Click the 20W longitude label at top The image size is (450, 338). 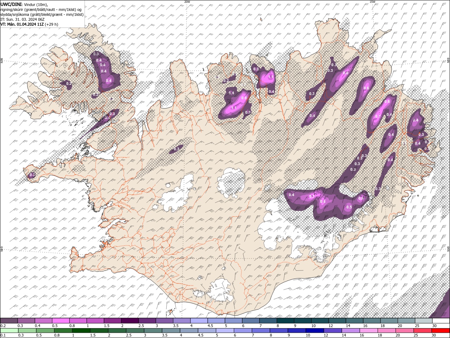pyautogui.click(x=187, y=2)
